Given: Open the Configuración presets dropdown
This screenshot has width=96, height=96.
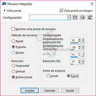Looking at the screenshot, I should pos(69,17).
